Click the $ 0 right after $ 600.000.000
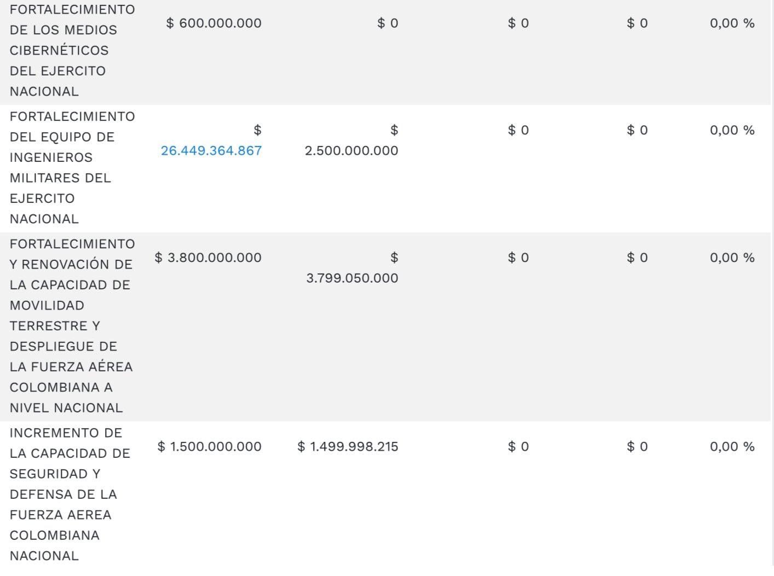Viewport: 774px width, 576px height. point(388,23)
